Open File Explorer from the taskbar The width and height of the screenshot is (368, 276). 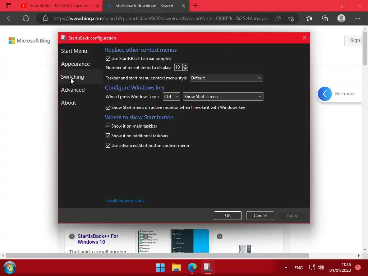click(176, 267)
